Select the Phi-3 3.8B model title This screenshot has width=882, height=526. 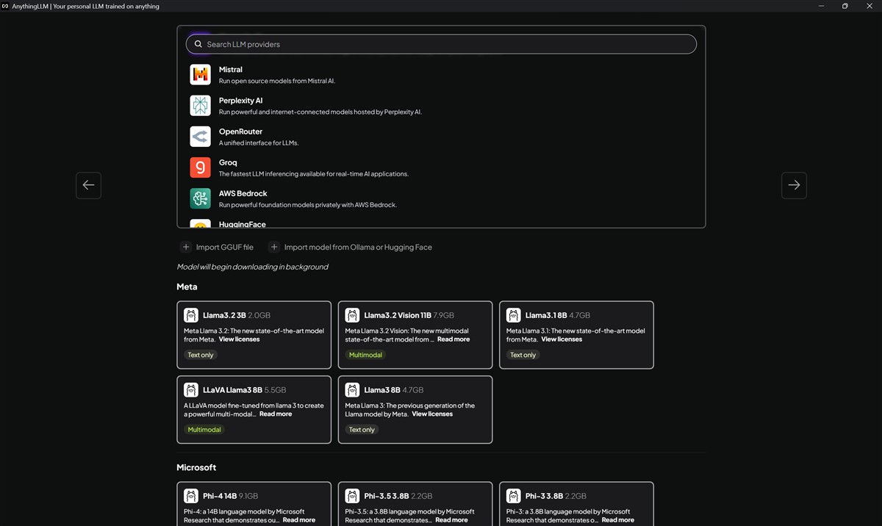point(544,496)
